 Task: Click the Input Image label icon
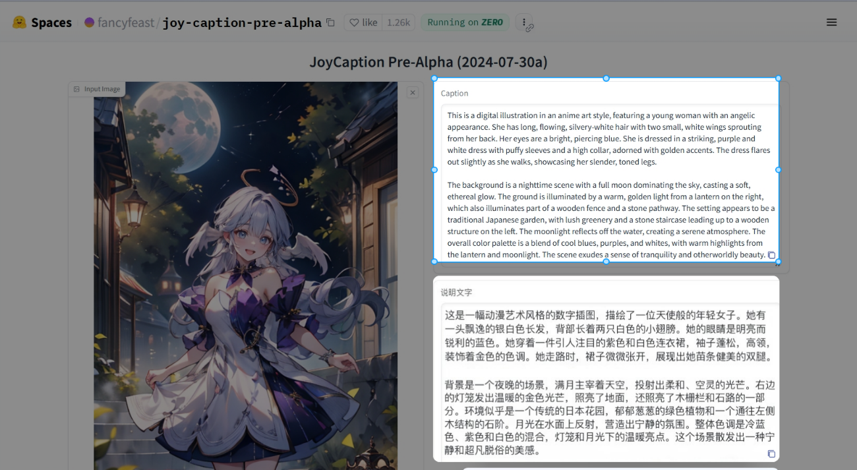pos(77,89)
